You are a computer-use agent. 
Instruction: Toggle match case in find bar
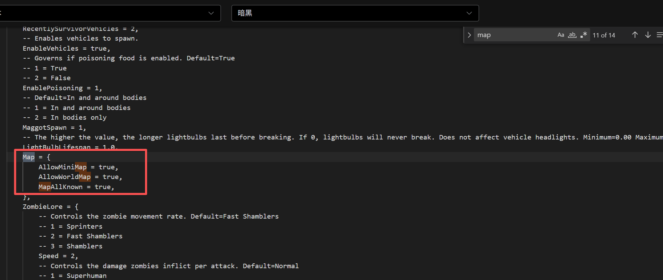[x=561, y=35]
